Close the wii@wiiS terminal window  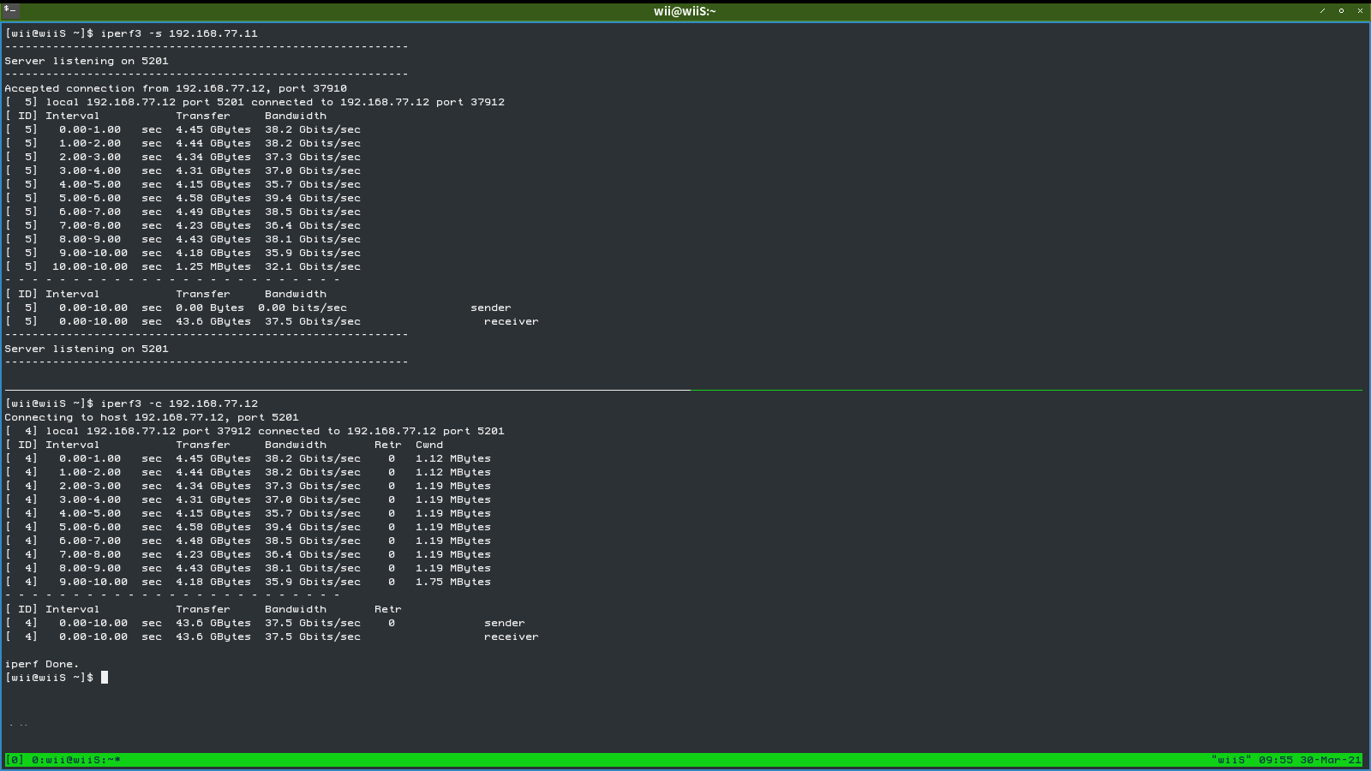(1360, 11)
